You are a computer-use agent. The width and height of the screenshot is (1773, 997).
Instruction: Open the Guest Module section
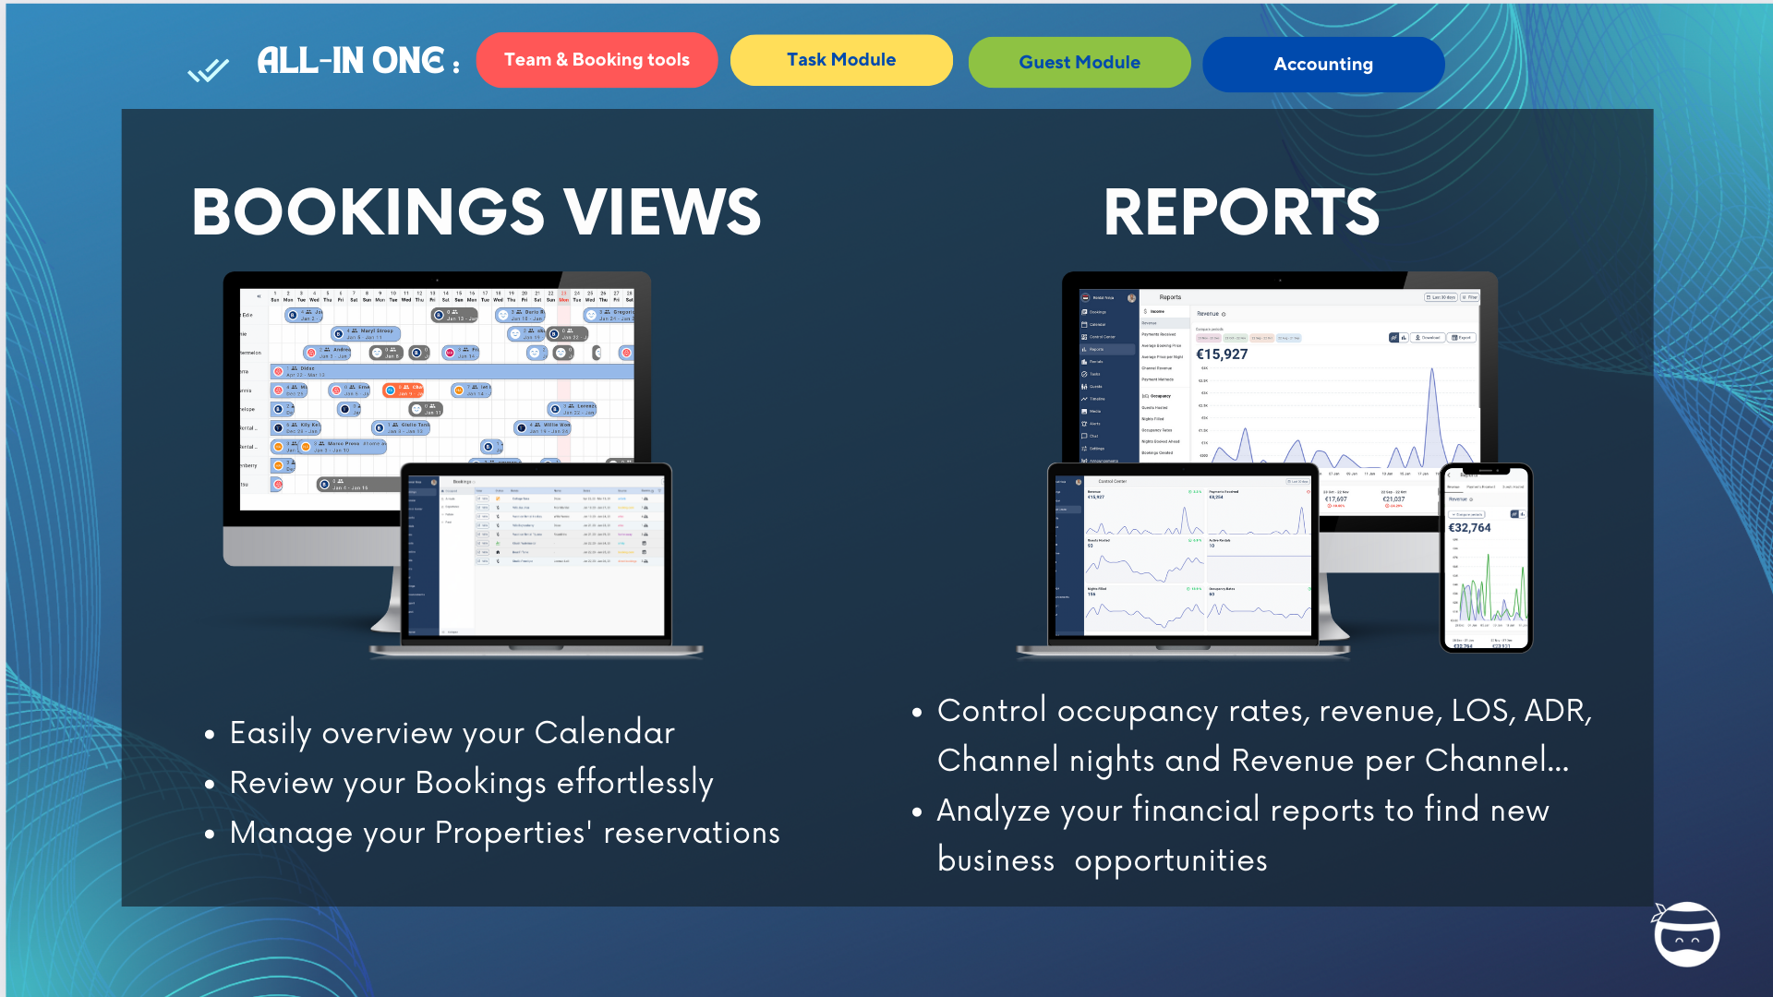click(1079, 62)
